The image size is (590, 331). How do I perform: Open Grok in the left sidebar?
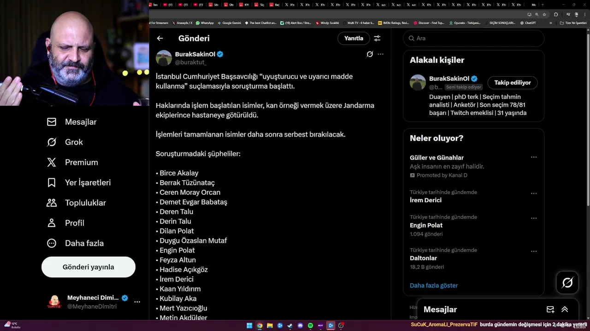coord(65,142)
